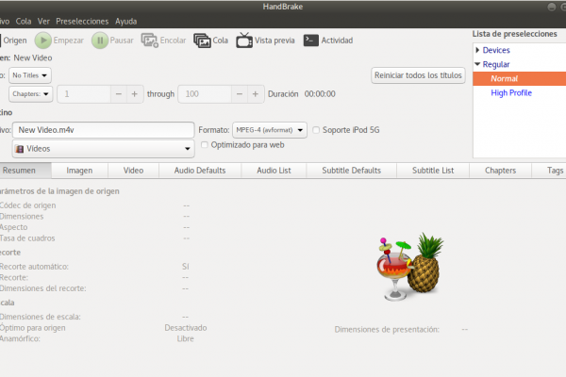Click the Videos folder icon
566x377 pixels.
point(20,149)
